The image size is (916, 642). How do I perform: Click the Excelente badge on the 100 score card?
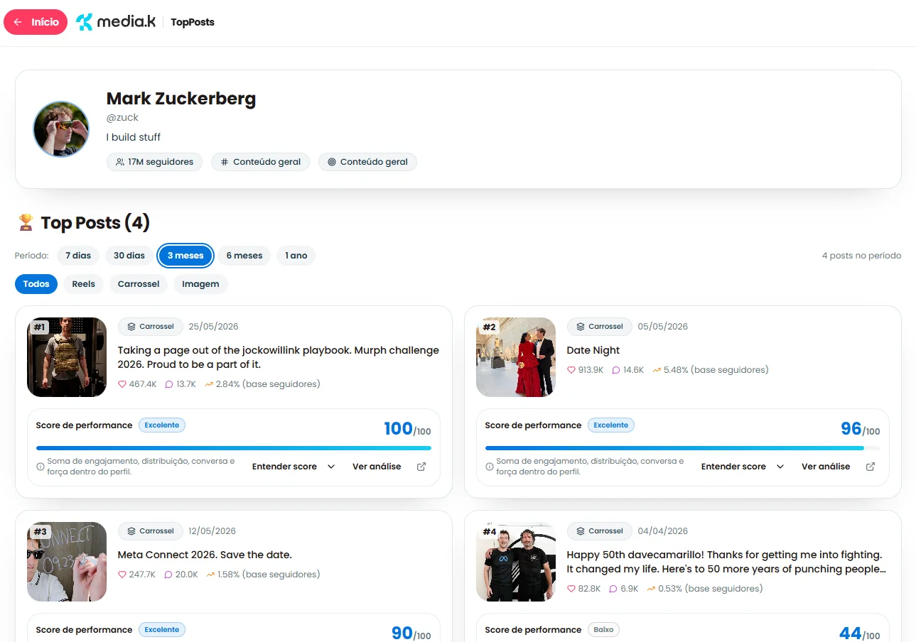pos(162,425)
